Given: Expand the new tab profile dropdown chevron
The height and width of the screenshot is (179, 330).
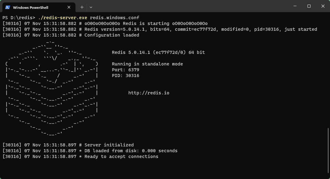Looking at the screenshot, I should pyautogui.click(x=91, y=7).
